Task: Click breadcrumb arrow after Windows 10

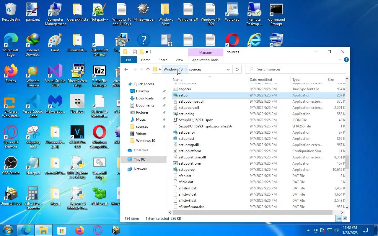Action: tap(186, 69)
